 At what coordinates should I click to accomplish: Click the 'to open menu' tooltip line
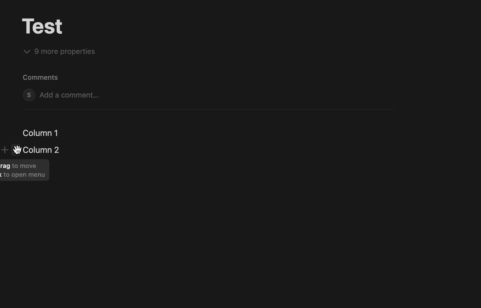24,175
